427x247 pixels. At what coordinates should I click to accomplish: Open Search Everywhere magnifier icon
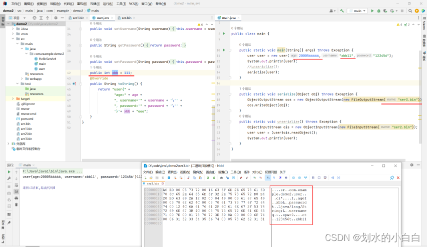(x=410, y=10)
